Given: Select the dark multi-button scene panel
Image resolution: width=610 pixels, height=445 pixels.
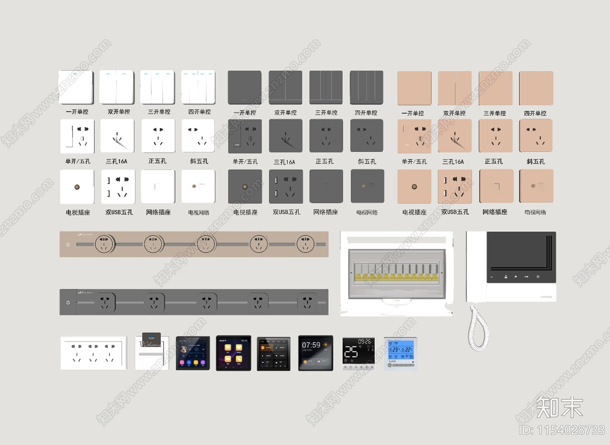Looking at the screenshot, I should 274,354.
